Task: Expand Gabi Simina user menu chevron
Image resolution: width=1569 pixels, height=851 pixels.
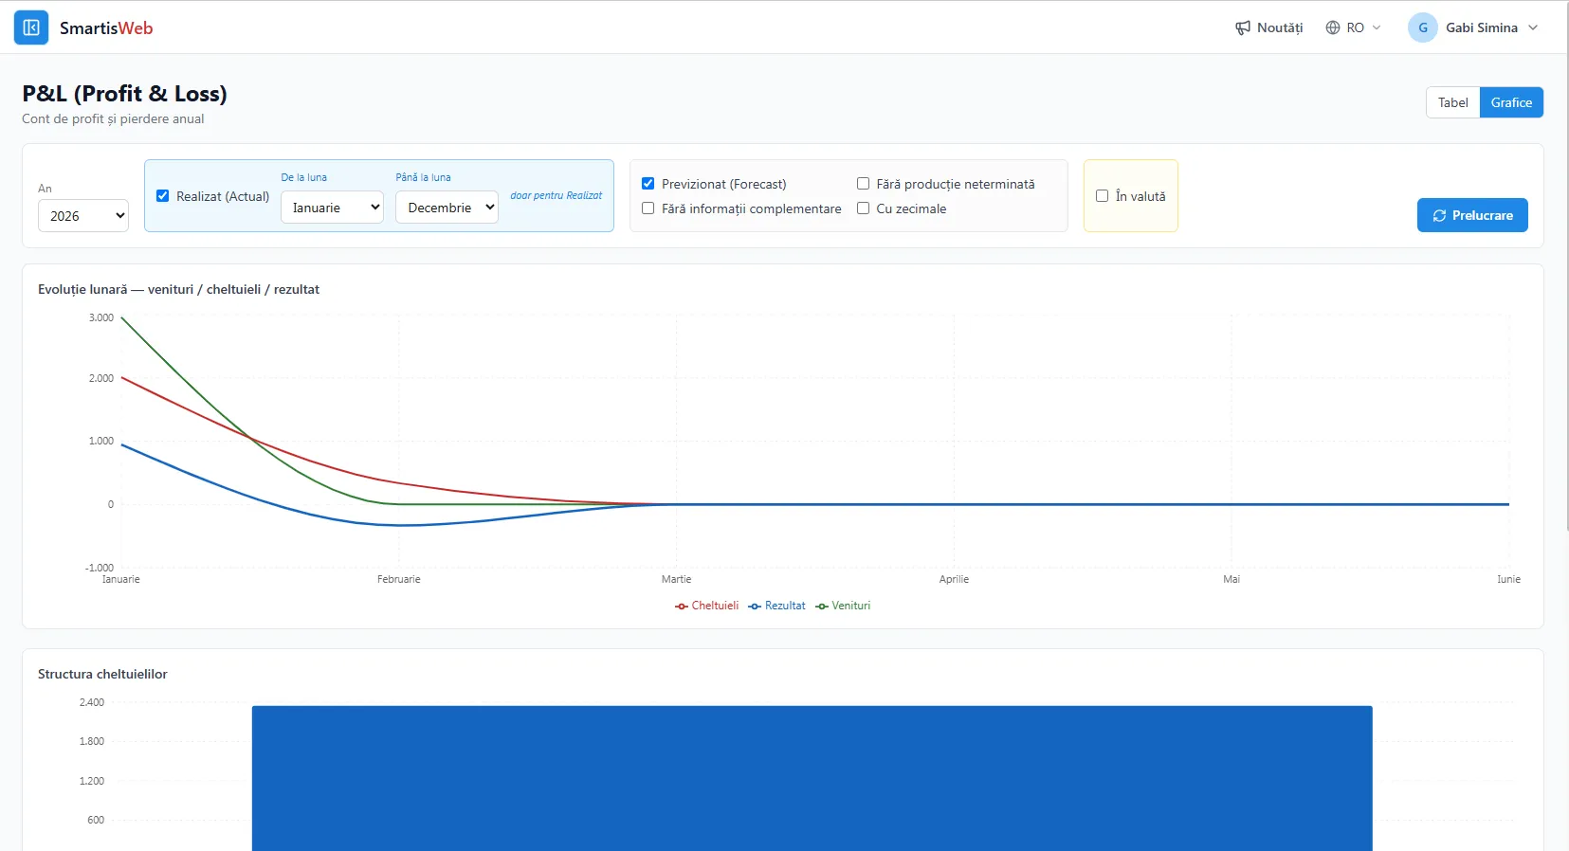Action: pyautogui.click(x=1533, y=27)
